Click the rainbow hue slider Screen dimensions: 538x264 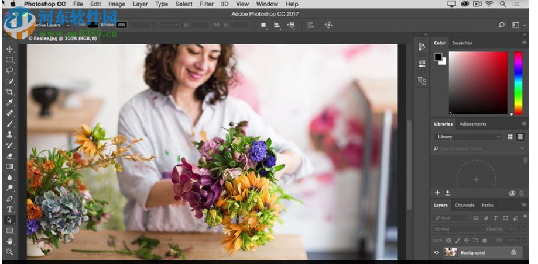coord(518,83)
